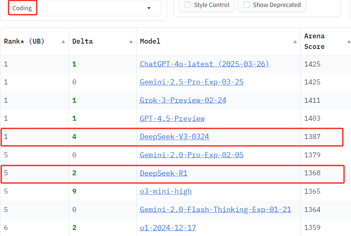Select delta value 2 in DeepSeek-R1 row
351x236 pixels.
tap(74, 173)
